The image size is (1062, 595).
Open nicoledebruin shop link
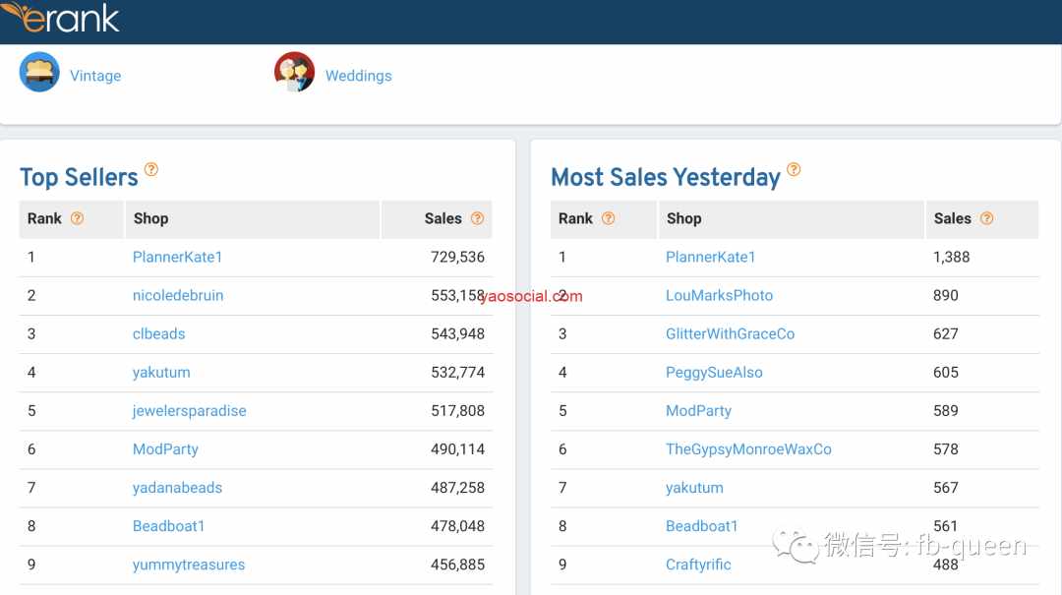tap(178, 295)
